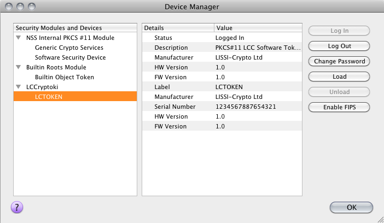The image size is (384, 223).
Task: Select the Software Security Device entry
Action: coord(70,57)
